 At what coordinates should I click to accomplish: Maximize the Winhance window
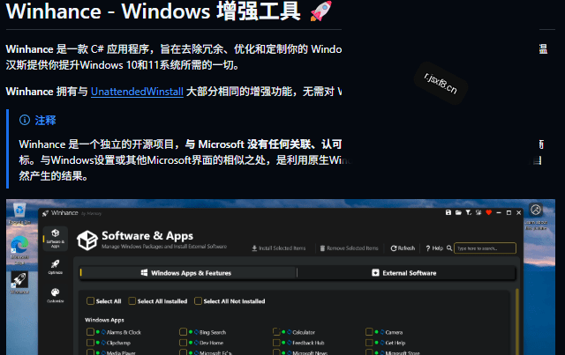pyautogui.click(x=508, y=212)
